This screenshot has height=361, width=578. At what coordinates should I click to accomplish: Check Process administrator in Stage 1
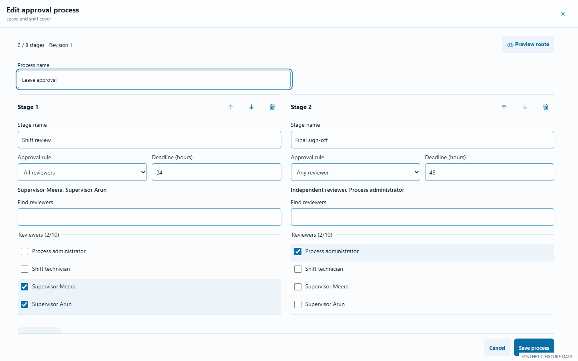(x=24, y=251)
